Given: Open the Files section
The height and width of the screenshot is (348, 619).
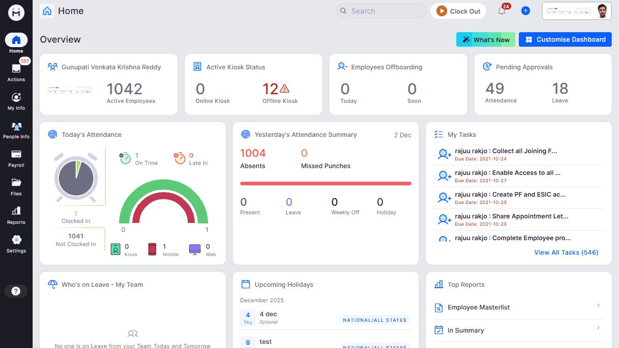Looking at the screenshot, I should pyautogui.click(x=16, y=187).
